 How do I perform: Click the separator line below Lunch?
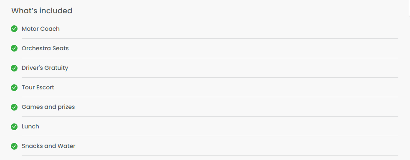(210, 136)
